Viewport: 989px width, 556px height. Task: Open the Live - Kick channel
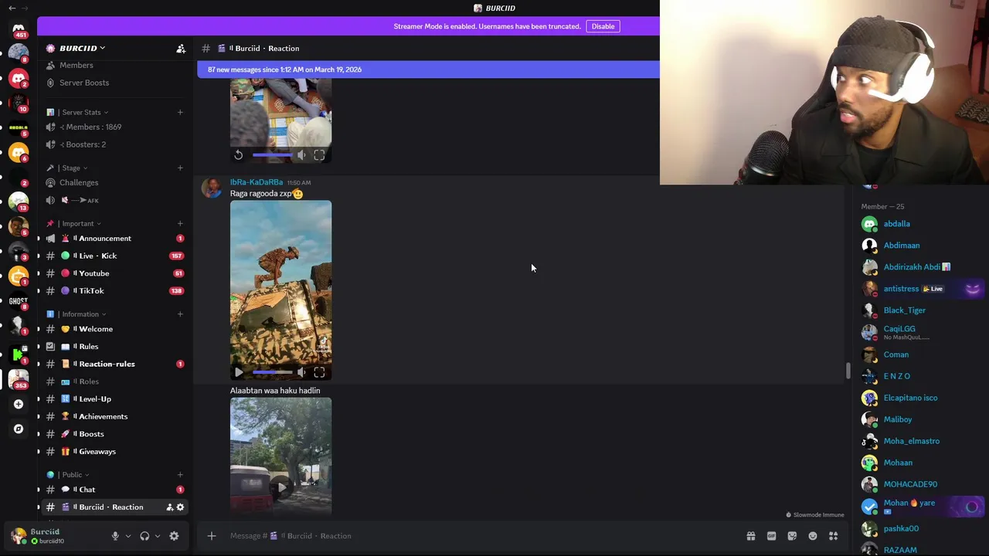click(x=97, y=256)
